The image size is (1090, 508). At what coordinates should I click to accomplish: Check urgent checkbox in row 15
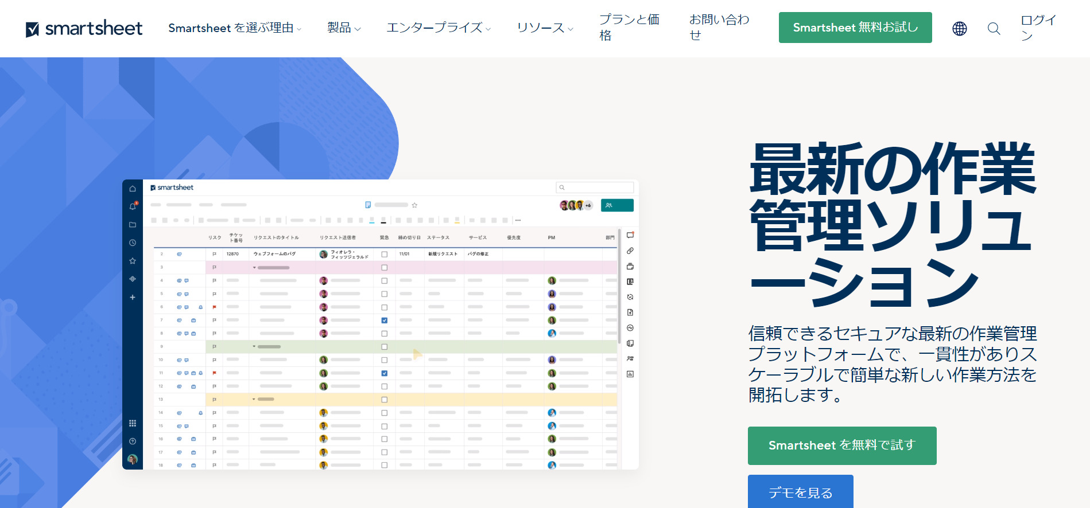pos(385,426)
